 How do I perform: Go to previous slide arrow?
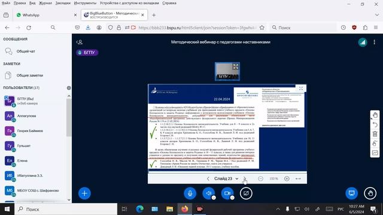coord(208,179)
